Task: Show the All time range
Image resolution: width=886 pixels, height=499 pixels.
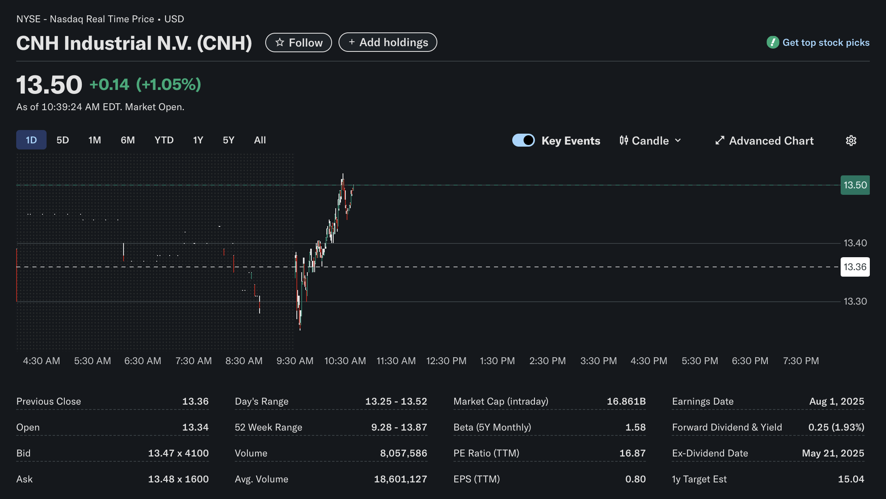Action: [x=260, y=140]
